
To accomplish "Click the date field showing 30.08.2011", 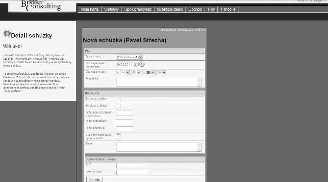I will 124,65.
